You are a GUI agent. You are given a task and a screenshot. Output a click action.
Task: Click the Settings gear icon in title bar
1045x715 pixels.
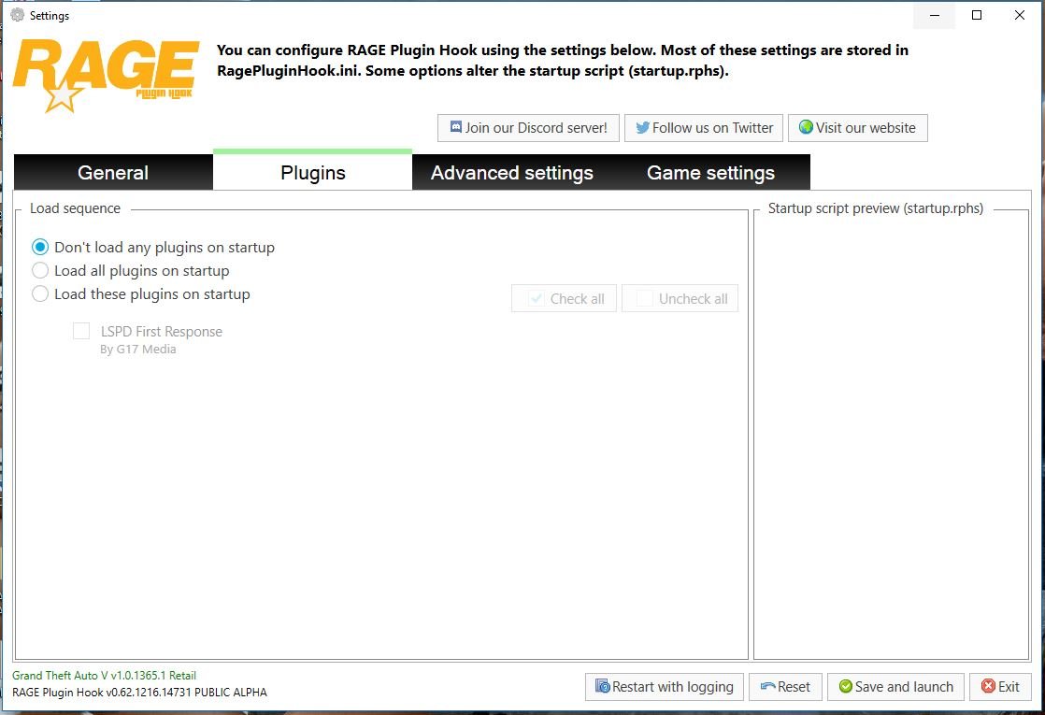coord(18,15)
